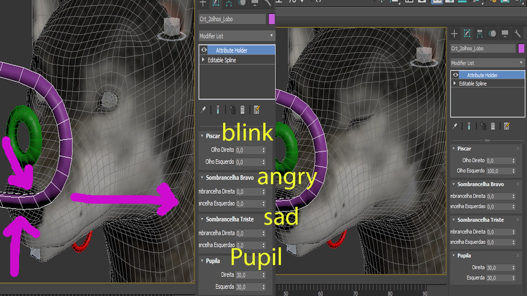Toggle Attribute Holder eye icon in left panel
The image size is (527, 296).
point(204,50)
